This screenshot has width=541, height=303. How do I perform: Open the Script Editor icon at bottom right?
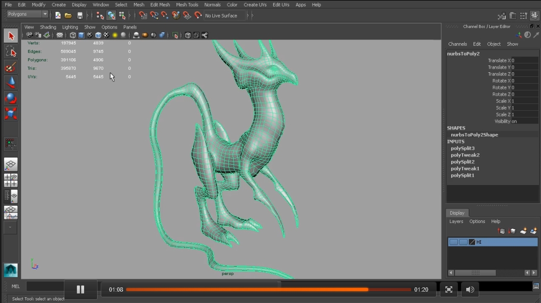(x=536, y=286)
